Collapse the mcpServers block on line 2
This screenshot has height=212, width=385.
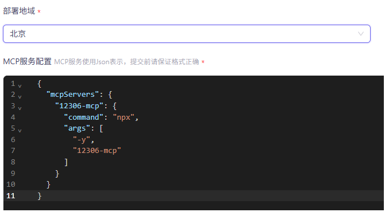tap(20, 97)
